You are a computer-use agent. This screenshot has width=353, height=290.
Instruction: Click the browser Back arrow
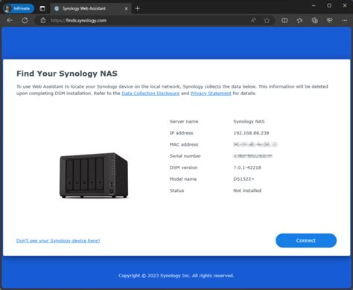coord(10,20)
